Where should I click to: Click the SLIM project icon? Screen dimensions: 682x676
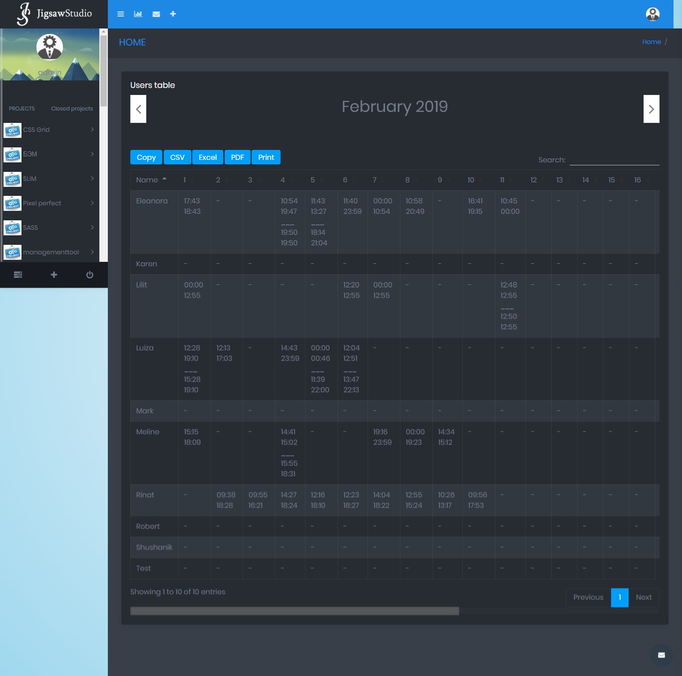point(12,179)
